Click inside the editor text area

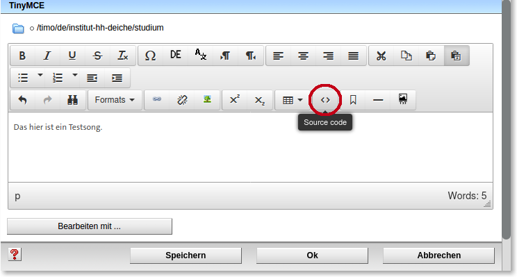click(251, 147)
